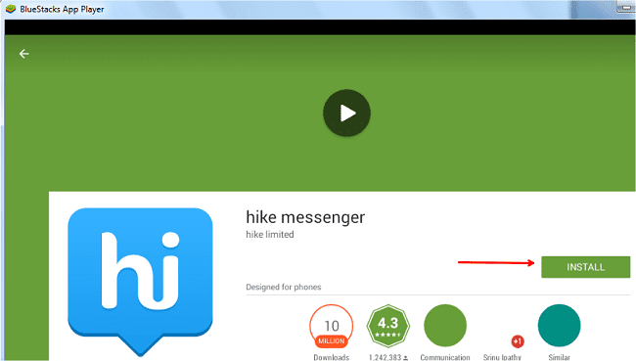The height and width of the screenshot is (361, 636).
Task: Install the hike messenger app
Action: [x=585, y=267]
